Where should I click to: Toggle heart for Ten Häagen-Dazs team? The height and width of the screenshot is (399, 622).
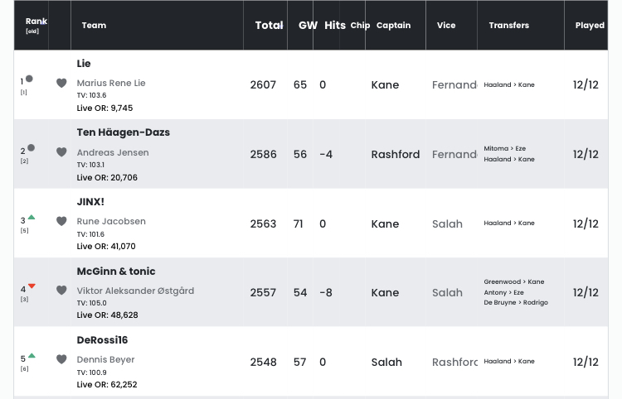point(61,152)
